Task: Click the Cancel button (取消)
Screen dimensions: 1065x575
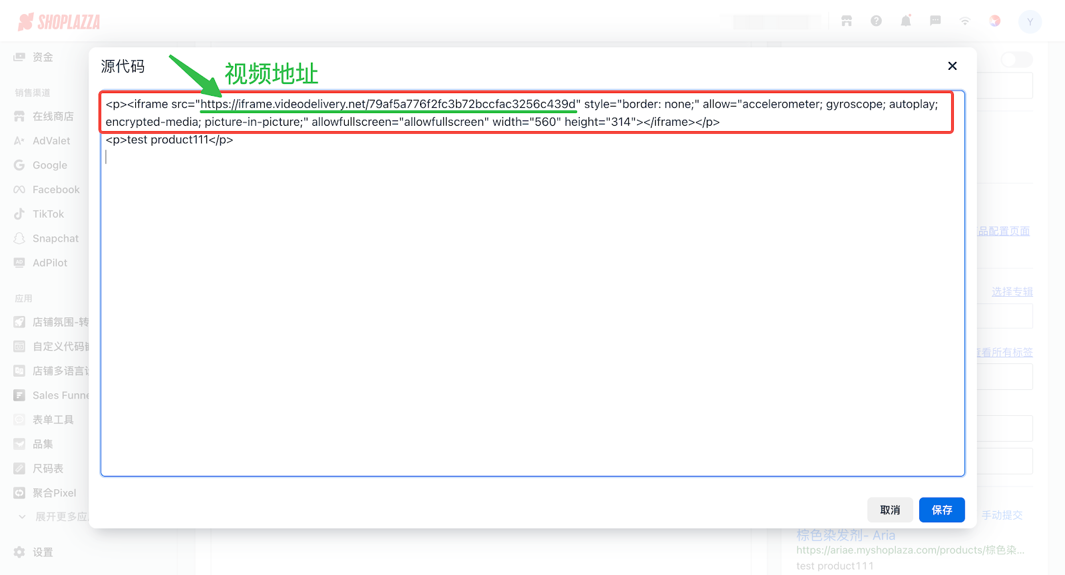Action: (889, 510)
